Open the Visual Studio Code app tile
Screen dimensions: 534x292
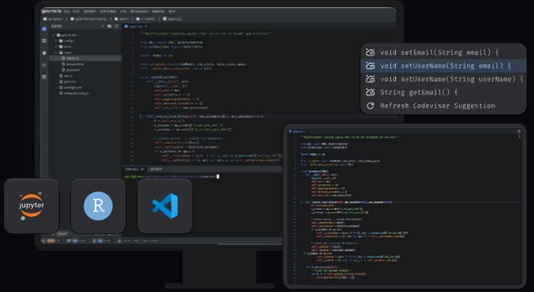tap(165, 206)
